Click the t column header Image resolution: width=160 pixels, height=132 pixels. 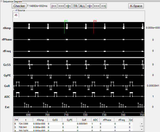coord(26,120)
